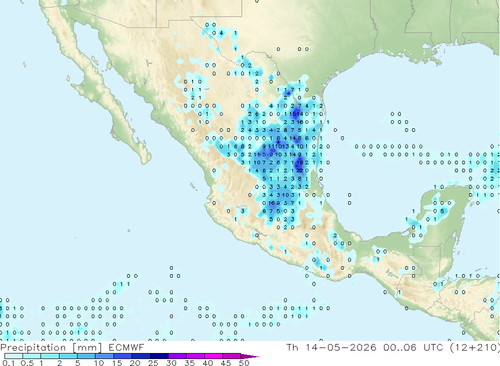Viewport: 500px width, 366px height.
Task: Click the "[mm]" unit label
Action: pos(87,348)
